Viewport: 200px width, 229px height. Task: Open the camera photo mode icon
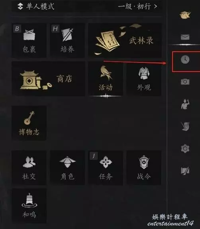click(x=185, y=82)
